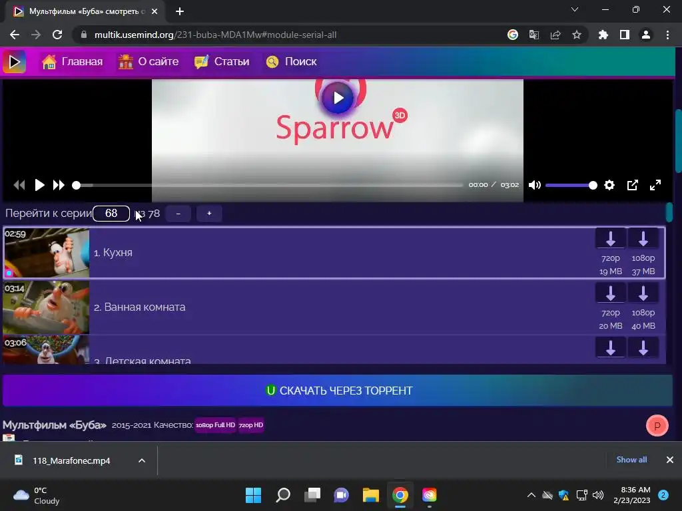Adjust the player volume slider

571,185
